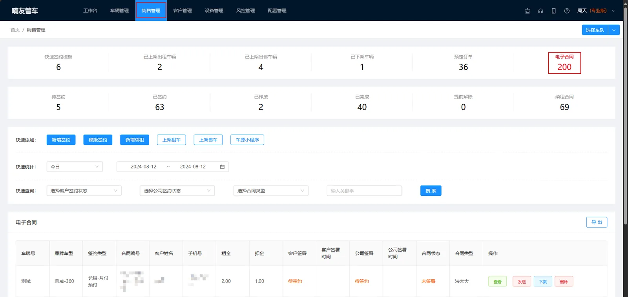
Task: Open the customer service headset icon
Action: click(540, 11)
